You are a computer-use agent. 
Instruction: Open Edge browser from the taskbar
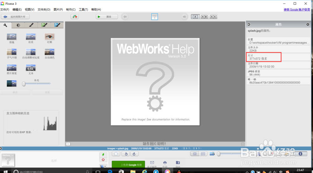pos(110,171)
